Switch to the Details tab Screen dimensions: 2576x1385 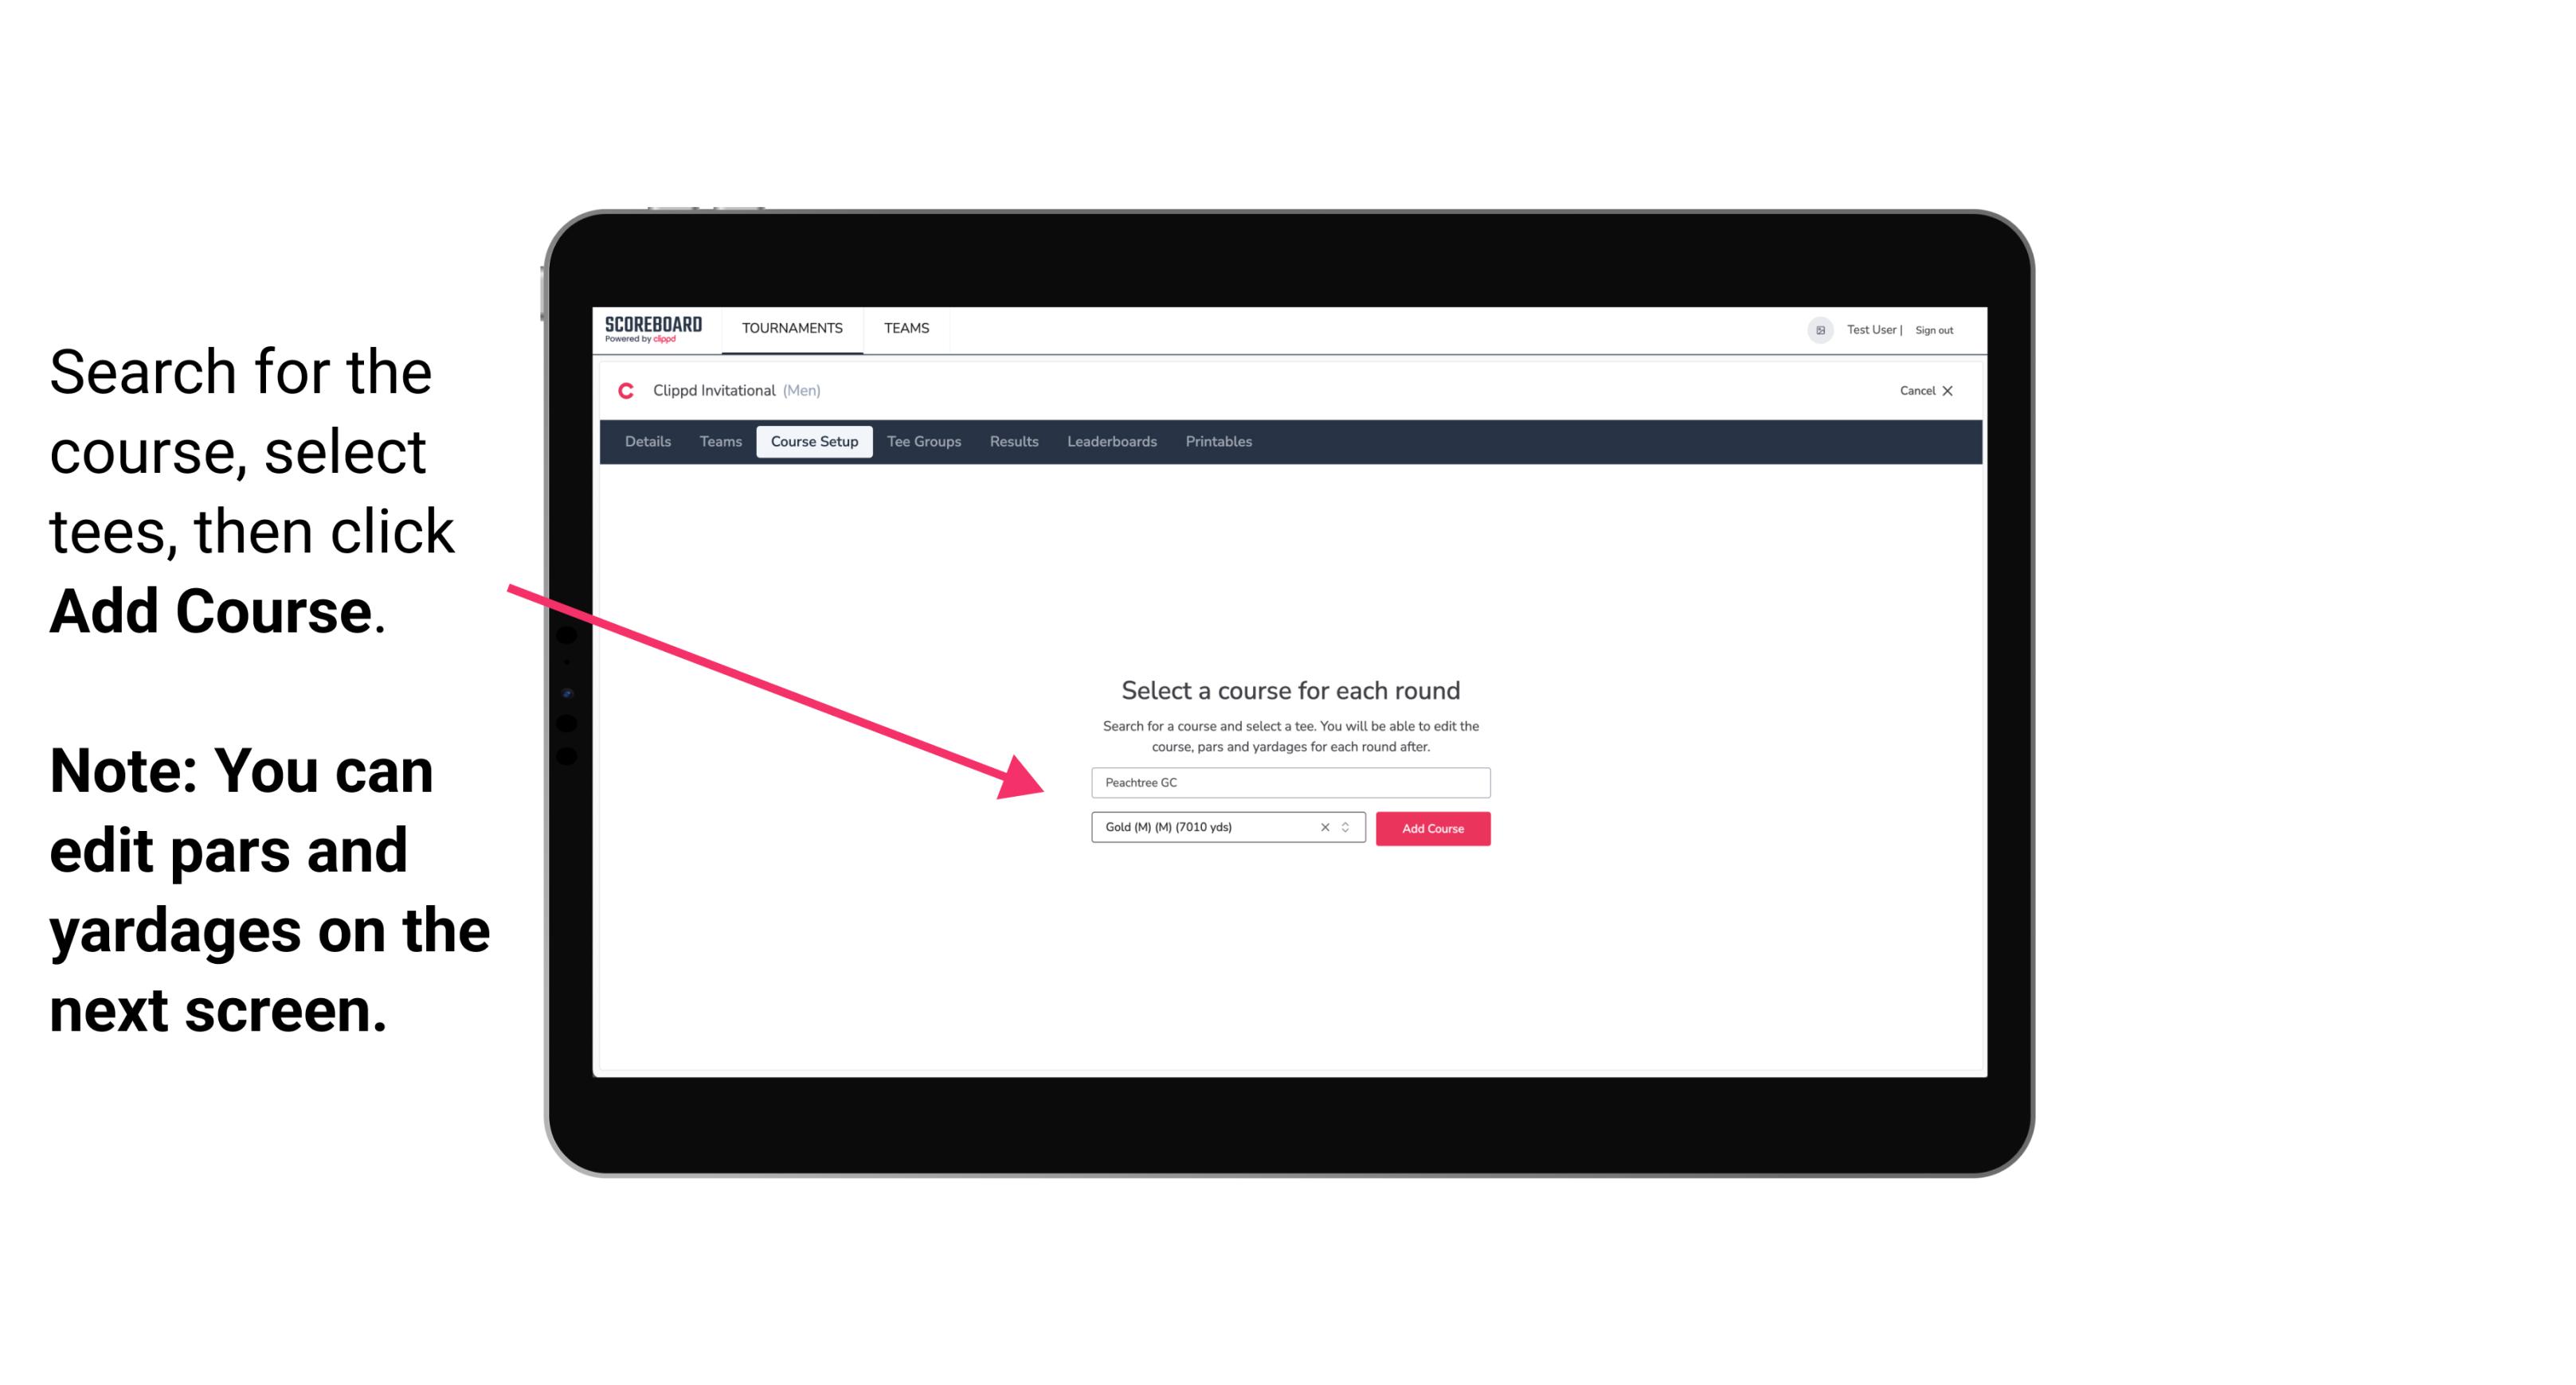pyautogui.click(x=647, y=440)
